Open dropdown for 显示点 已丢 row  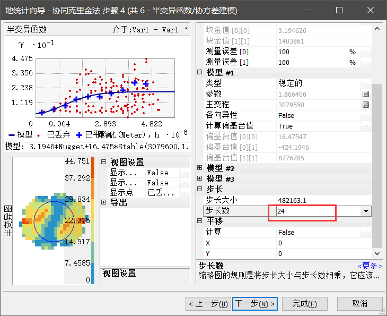click(184, 192)
